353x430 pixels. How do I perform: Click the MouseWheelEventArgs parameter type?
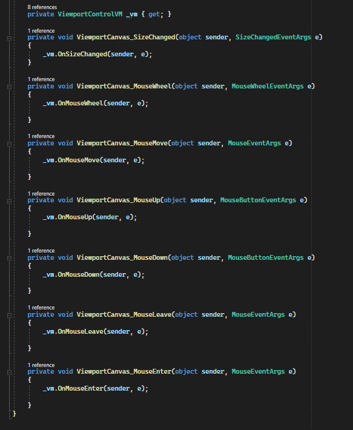tap(268, 86)
